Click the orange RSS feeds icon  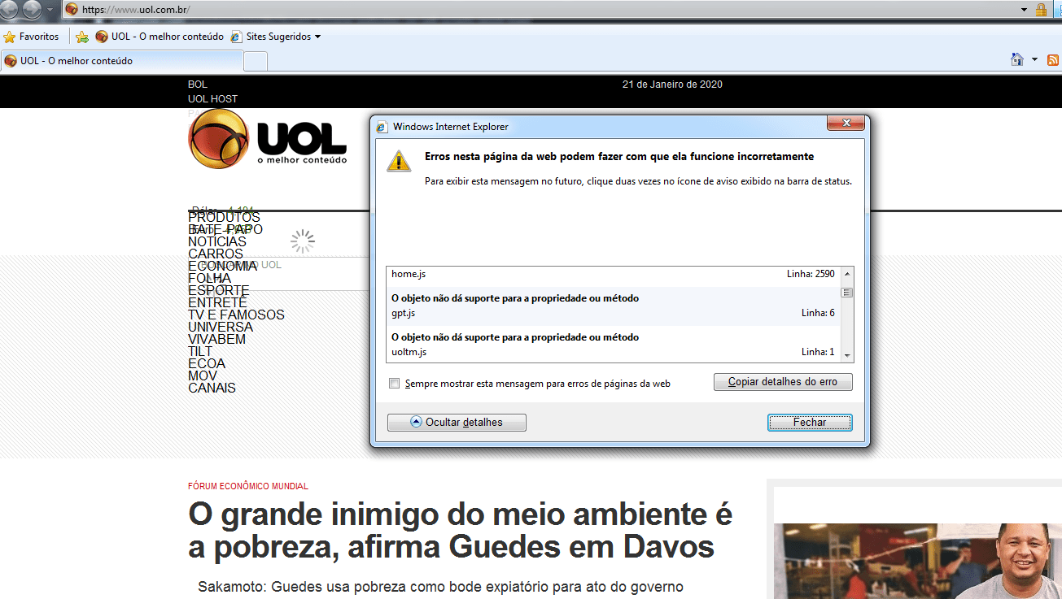point(1053,60)
